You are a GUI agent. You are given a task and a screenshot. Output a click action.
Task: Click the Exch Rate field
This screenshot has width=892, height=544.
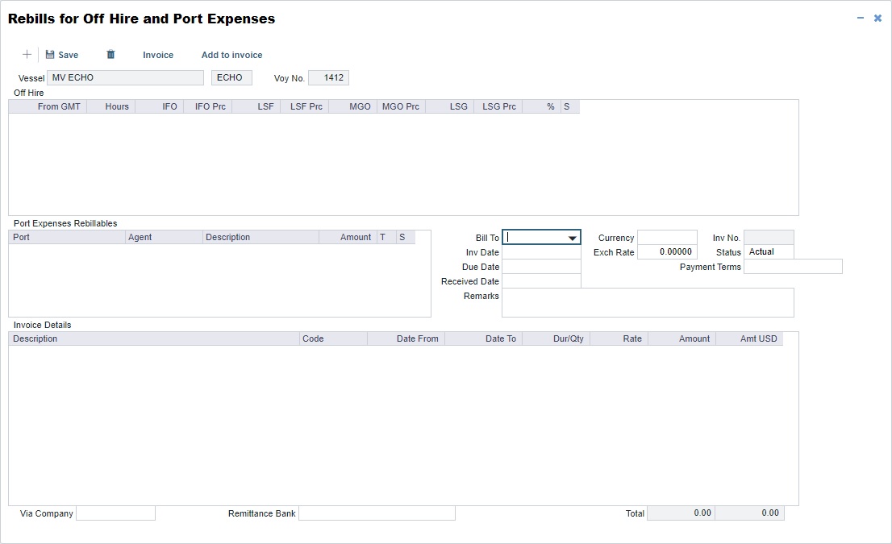tap(666, 251)
